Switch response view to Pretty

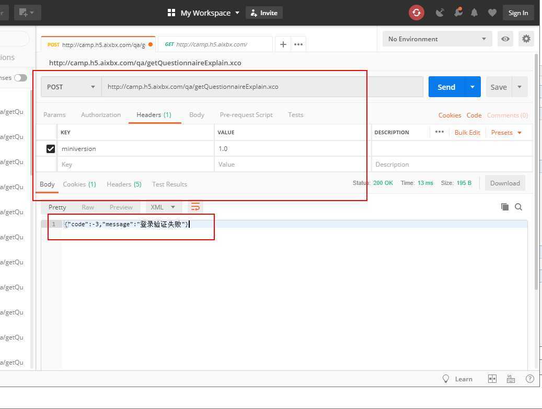57,207
